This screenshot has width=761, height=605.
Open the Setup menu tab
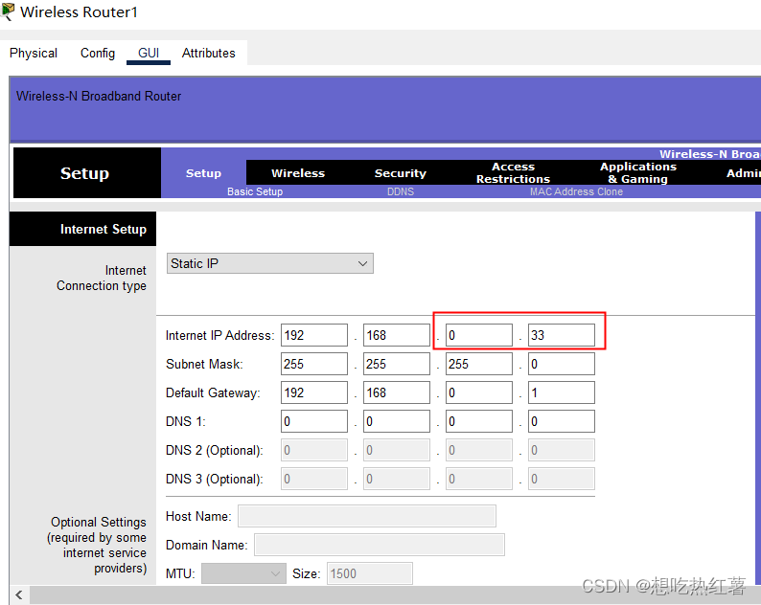tap(203, 173)
